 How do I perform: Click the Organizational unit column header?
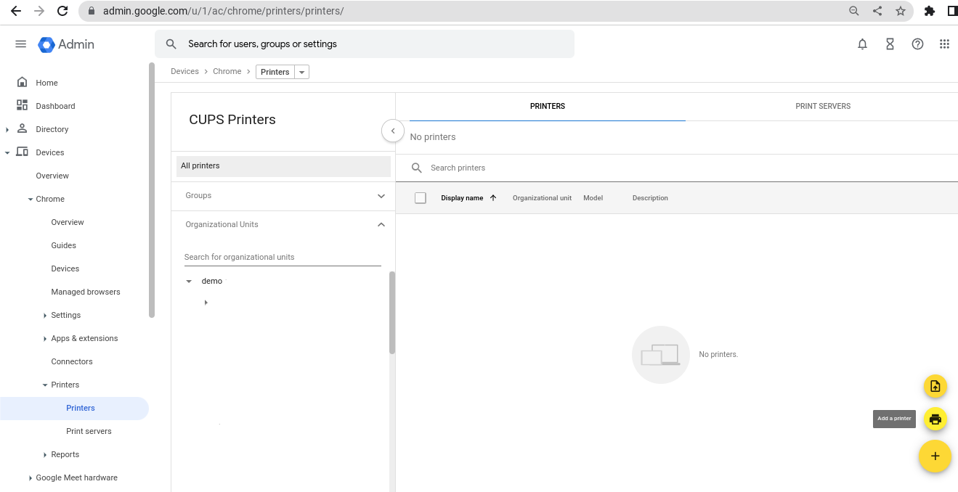pos(542,198)
